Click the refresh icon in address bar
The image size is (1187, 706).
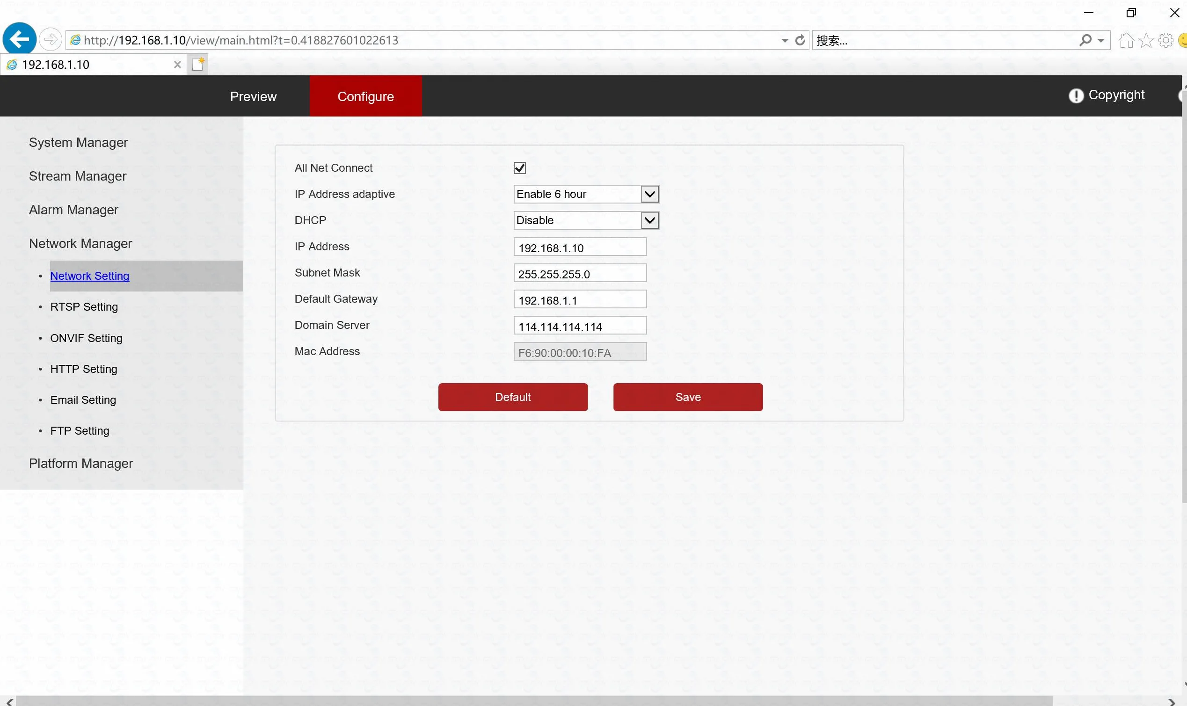pos(800,40)
